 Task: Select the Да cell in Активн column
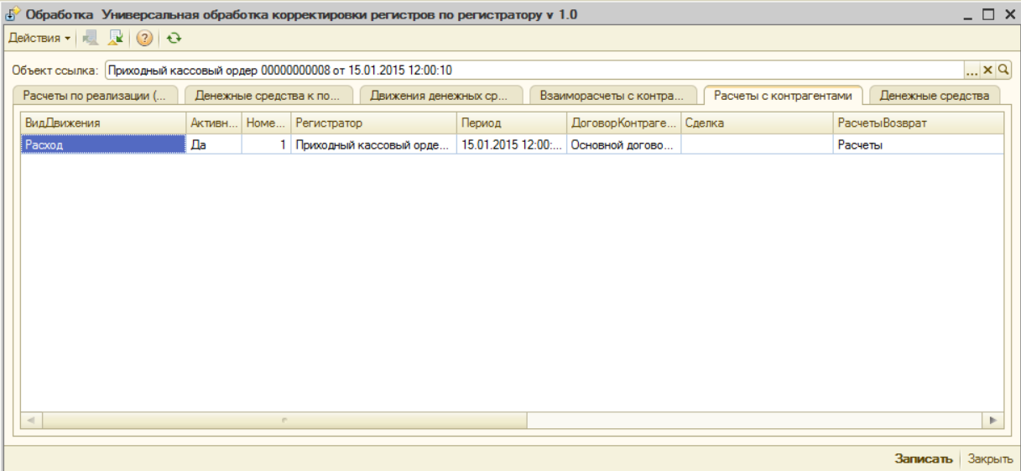(215, 144)
